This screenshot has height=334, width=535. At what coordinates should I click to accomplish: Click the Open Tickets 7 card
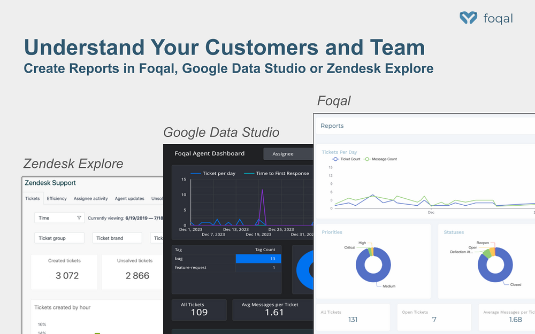434,317
